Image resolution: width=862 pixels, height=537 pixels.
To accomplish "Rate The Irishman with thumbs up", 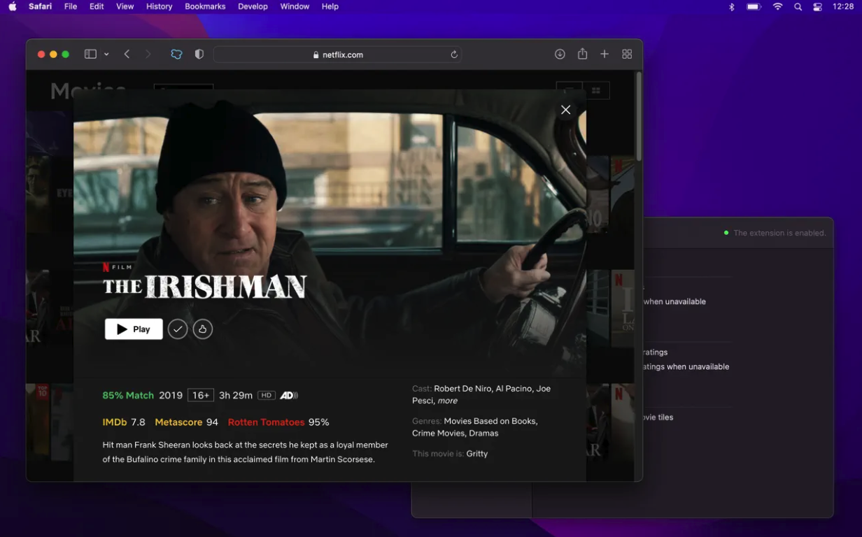I will [x=202, y=329].
